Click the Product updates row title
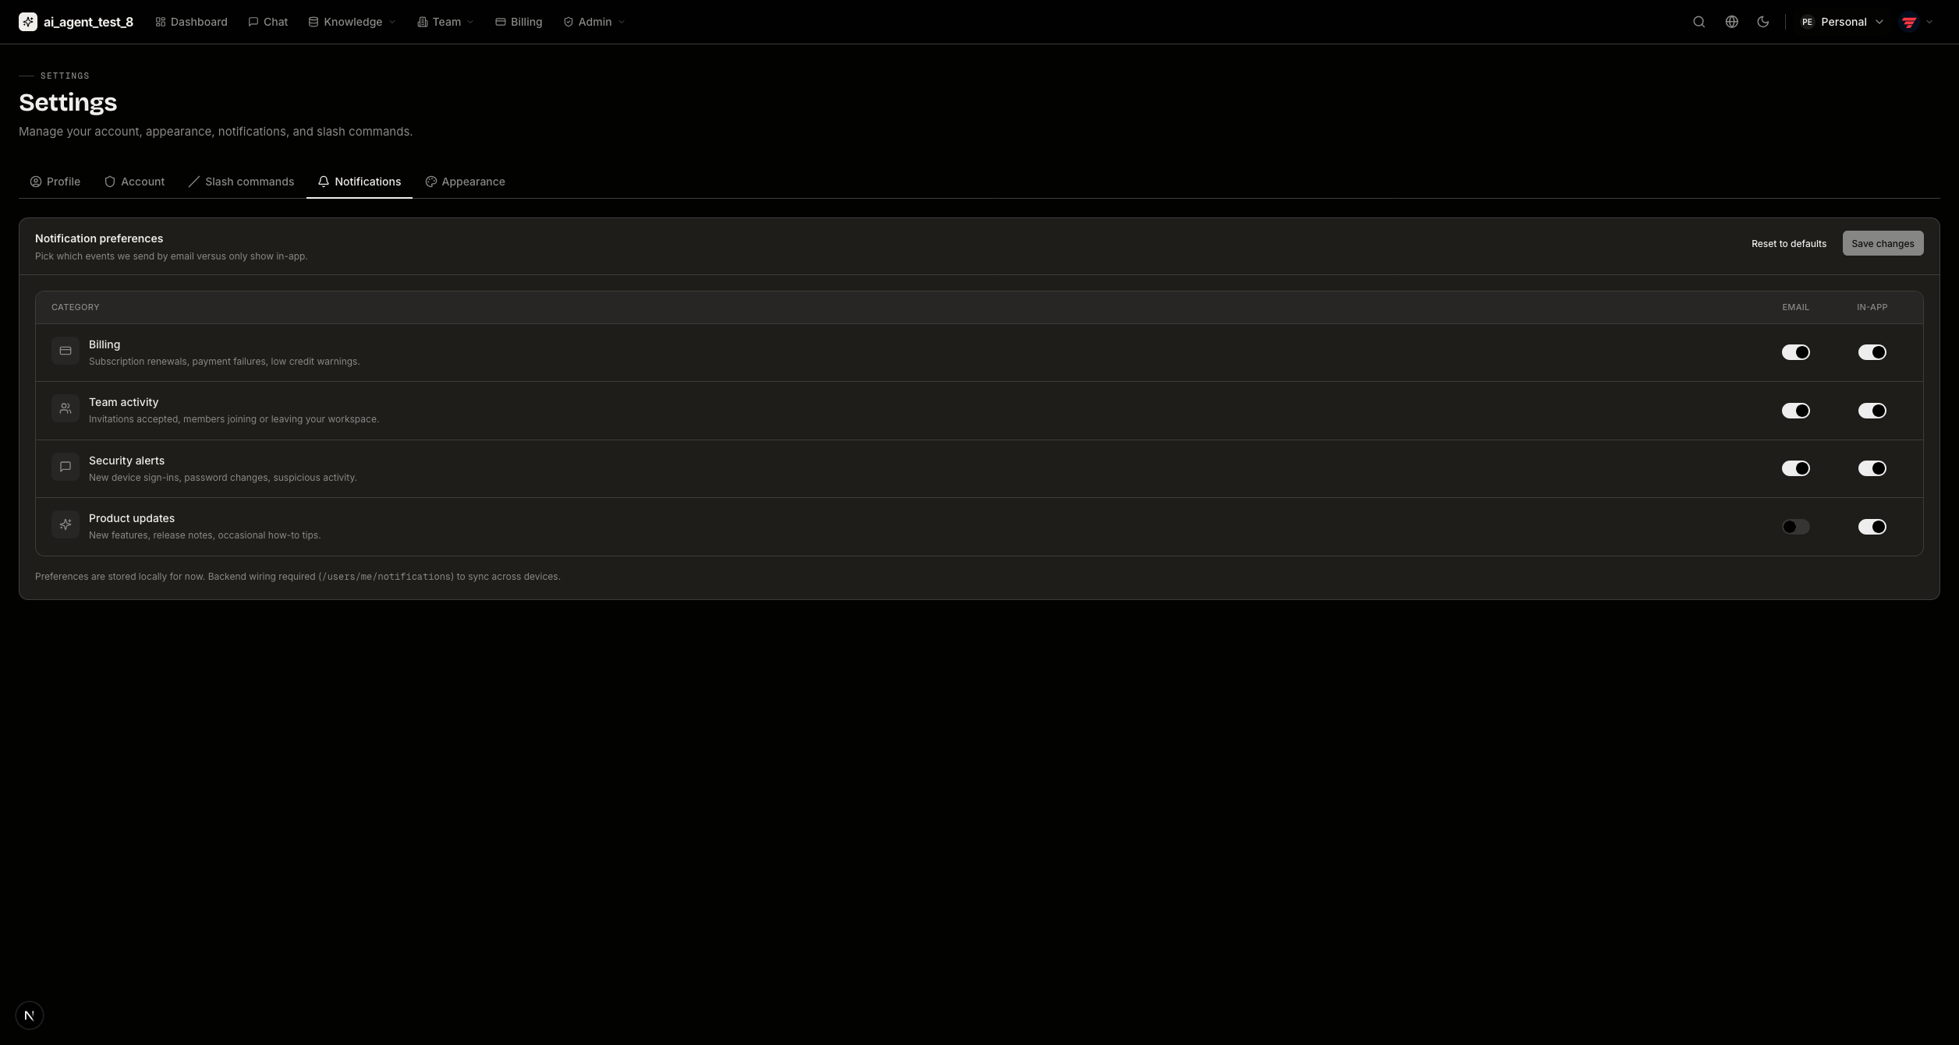The width and height of the screenshot is (1959, 1045). click(132, 518)
